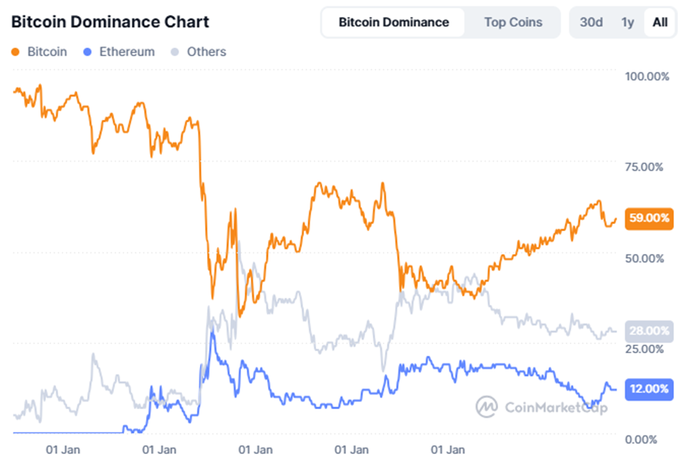Image resolution: width=691 pixels, height=473 pixels.
Task: Click the Bitcoin Dominance Chart title
Action: click(110, 22)
